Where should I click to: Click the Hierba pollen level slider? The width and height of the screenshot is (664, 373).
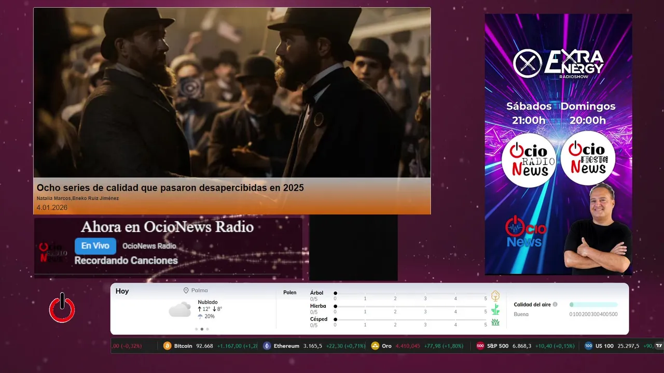411,307
